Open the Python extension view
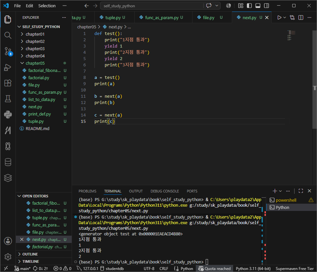 tap(8, 115)
